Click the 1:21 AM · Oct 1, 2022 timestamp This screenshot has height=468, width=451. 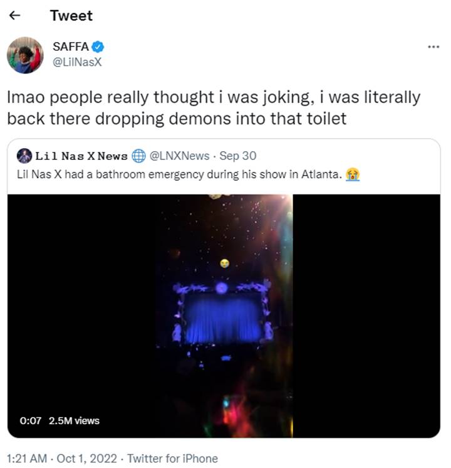[62, 459]
